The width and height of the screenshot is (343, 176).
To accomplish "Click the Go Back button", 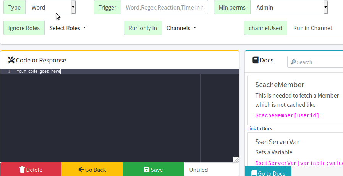I will click(x=92, y=170).
